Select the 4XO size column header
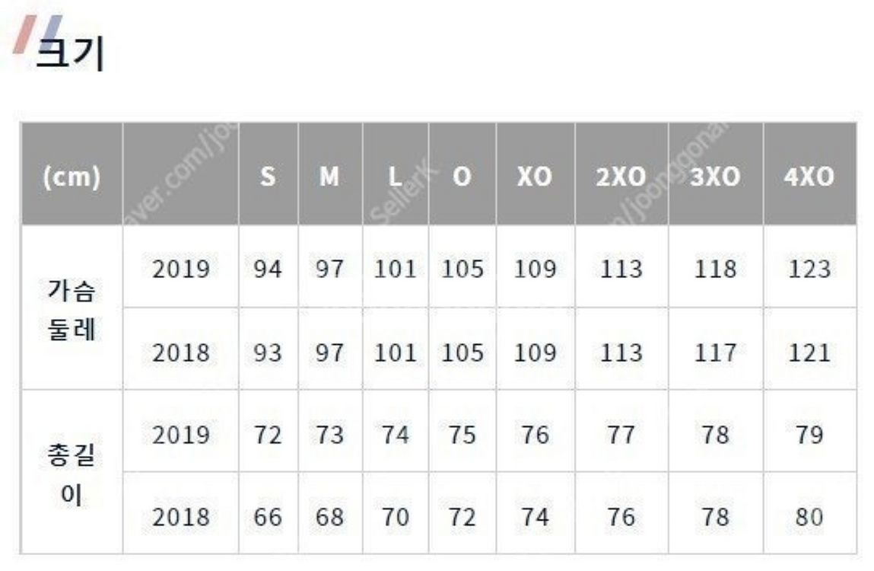Viewport: 874px width, 571px height. 809,177
